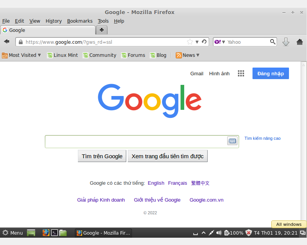The image size is (307, 245).
Task: Open Tìm kiếm nâng cao advanced search link
Action: 262,138
